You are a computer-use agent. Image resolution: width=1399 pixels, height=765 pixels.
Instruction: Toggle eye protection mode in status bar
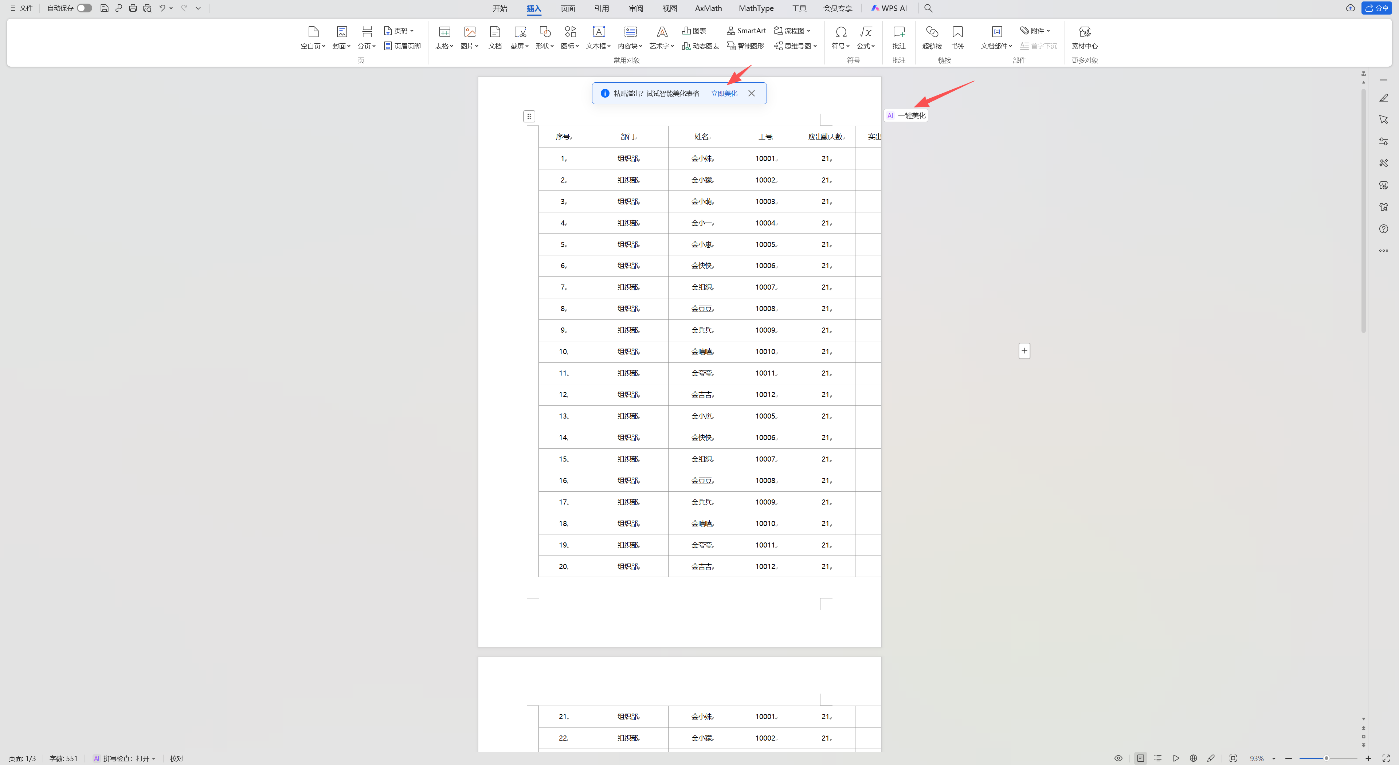coord(1118,758)
